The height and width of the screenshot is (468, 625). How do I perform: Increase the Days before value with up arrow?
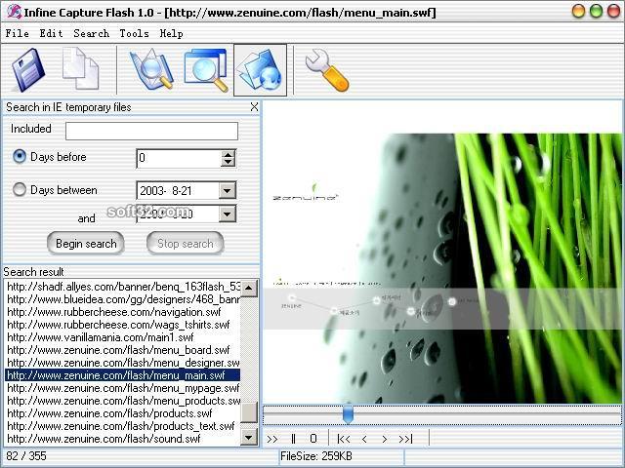pyautogui.click(x=228, y=154)
